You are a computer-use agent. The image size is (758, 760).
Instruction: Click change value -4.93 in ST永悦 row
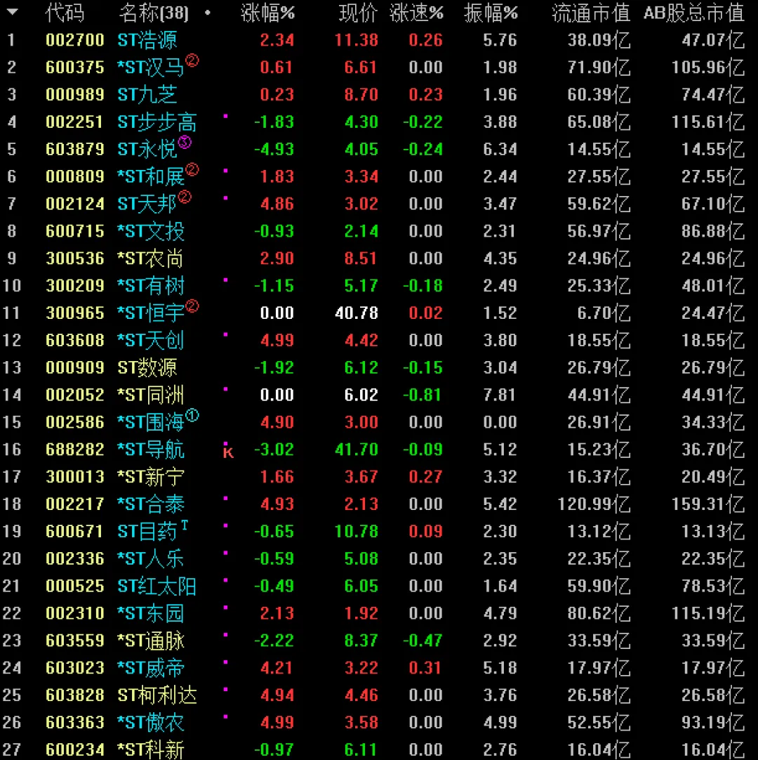point(274,150)
